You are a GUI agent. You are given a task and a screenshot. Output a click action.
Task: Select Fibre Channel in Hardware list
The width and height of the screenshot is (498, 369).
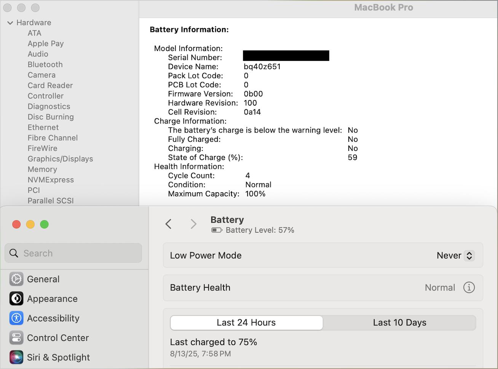coord(53,138)
